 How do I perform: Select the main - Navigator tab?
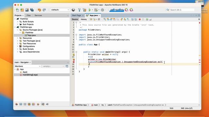(22, 62)
